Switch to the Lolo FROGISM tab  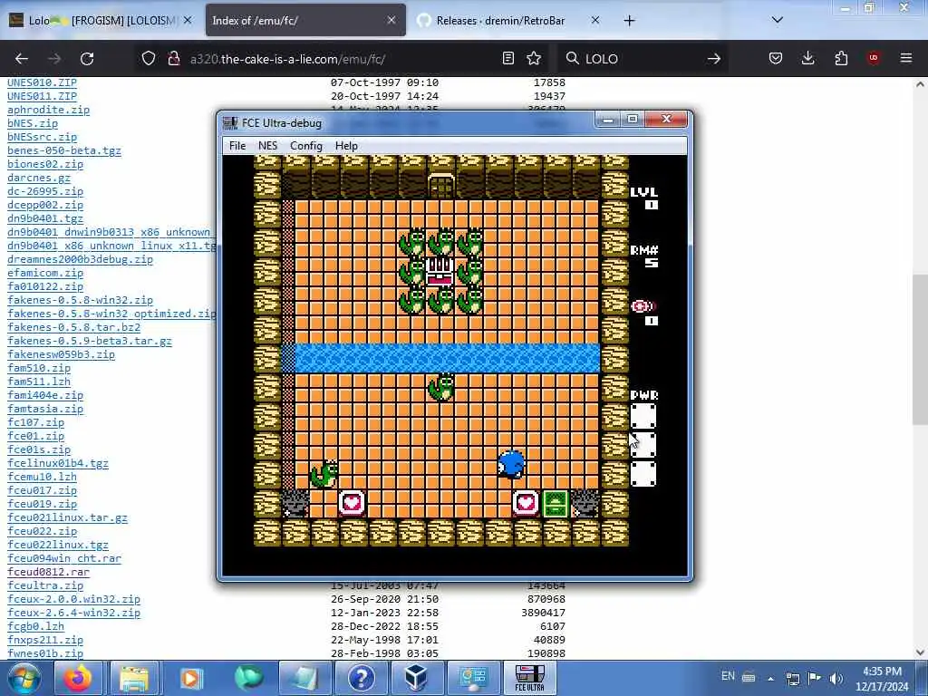(101, 21)
